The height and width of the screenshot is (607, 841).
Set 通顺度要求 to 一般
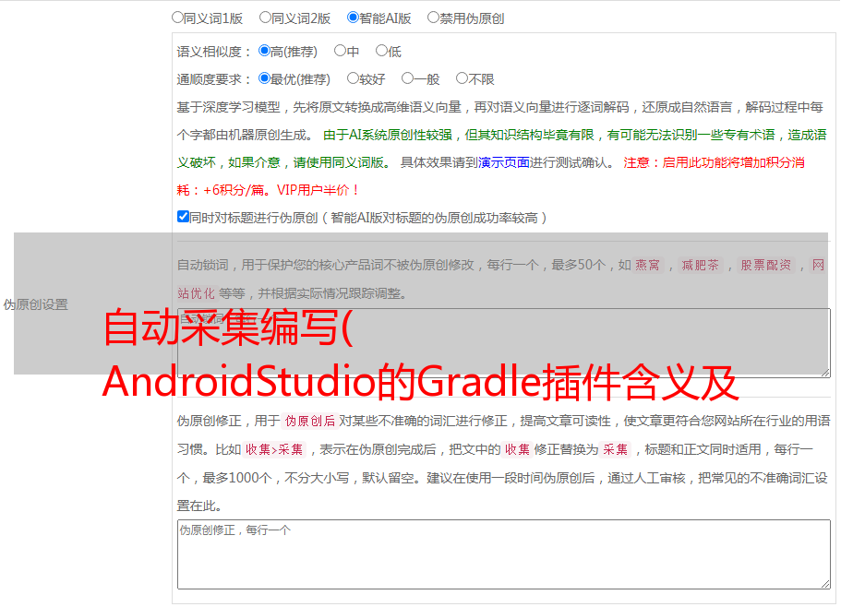click(408, 78)
